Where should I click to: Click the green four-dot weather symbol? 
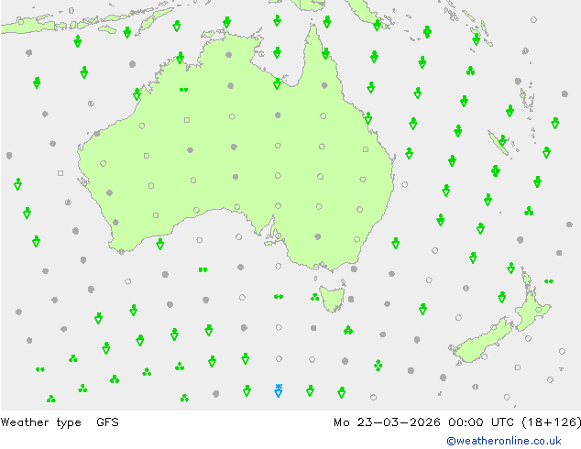coord(378,366)
